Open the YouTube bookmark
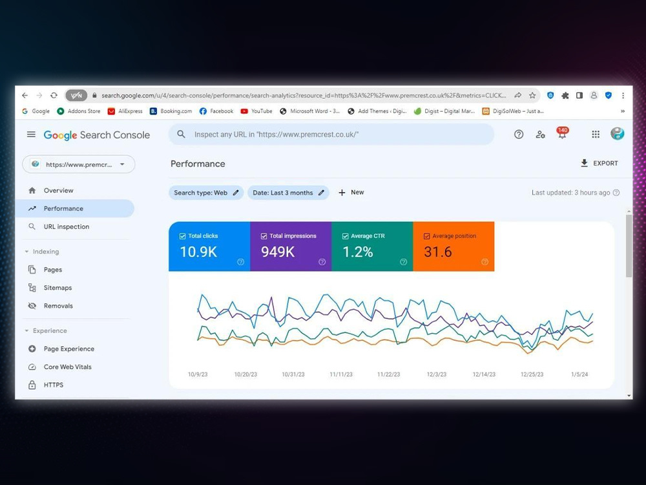Image resolution: width=646 pixels, height=485 pixels. click(x=256, y=111)
